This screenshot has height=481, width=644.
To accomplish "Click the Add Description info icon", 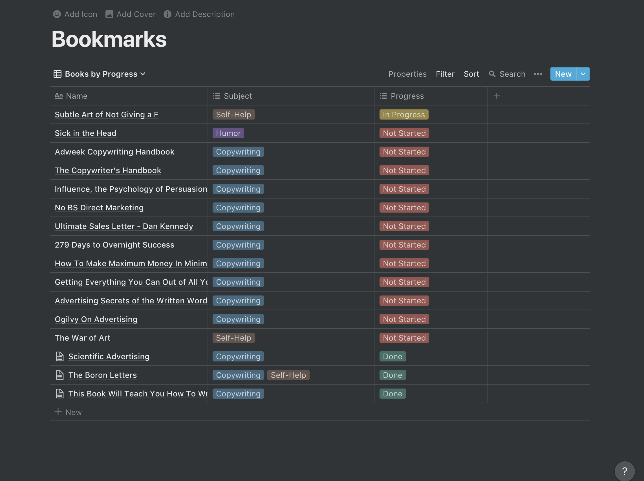I will (x=167, y=14).
